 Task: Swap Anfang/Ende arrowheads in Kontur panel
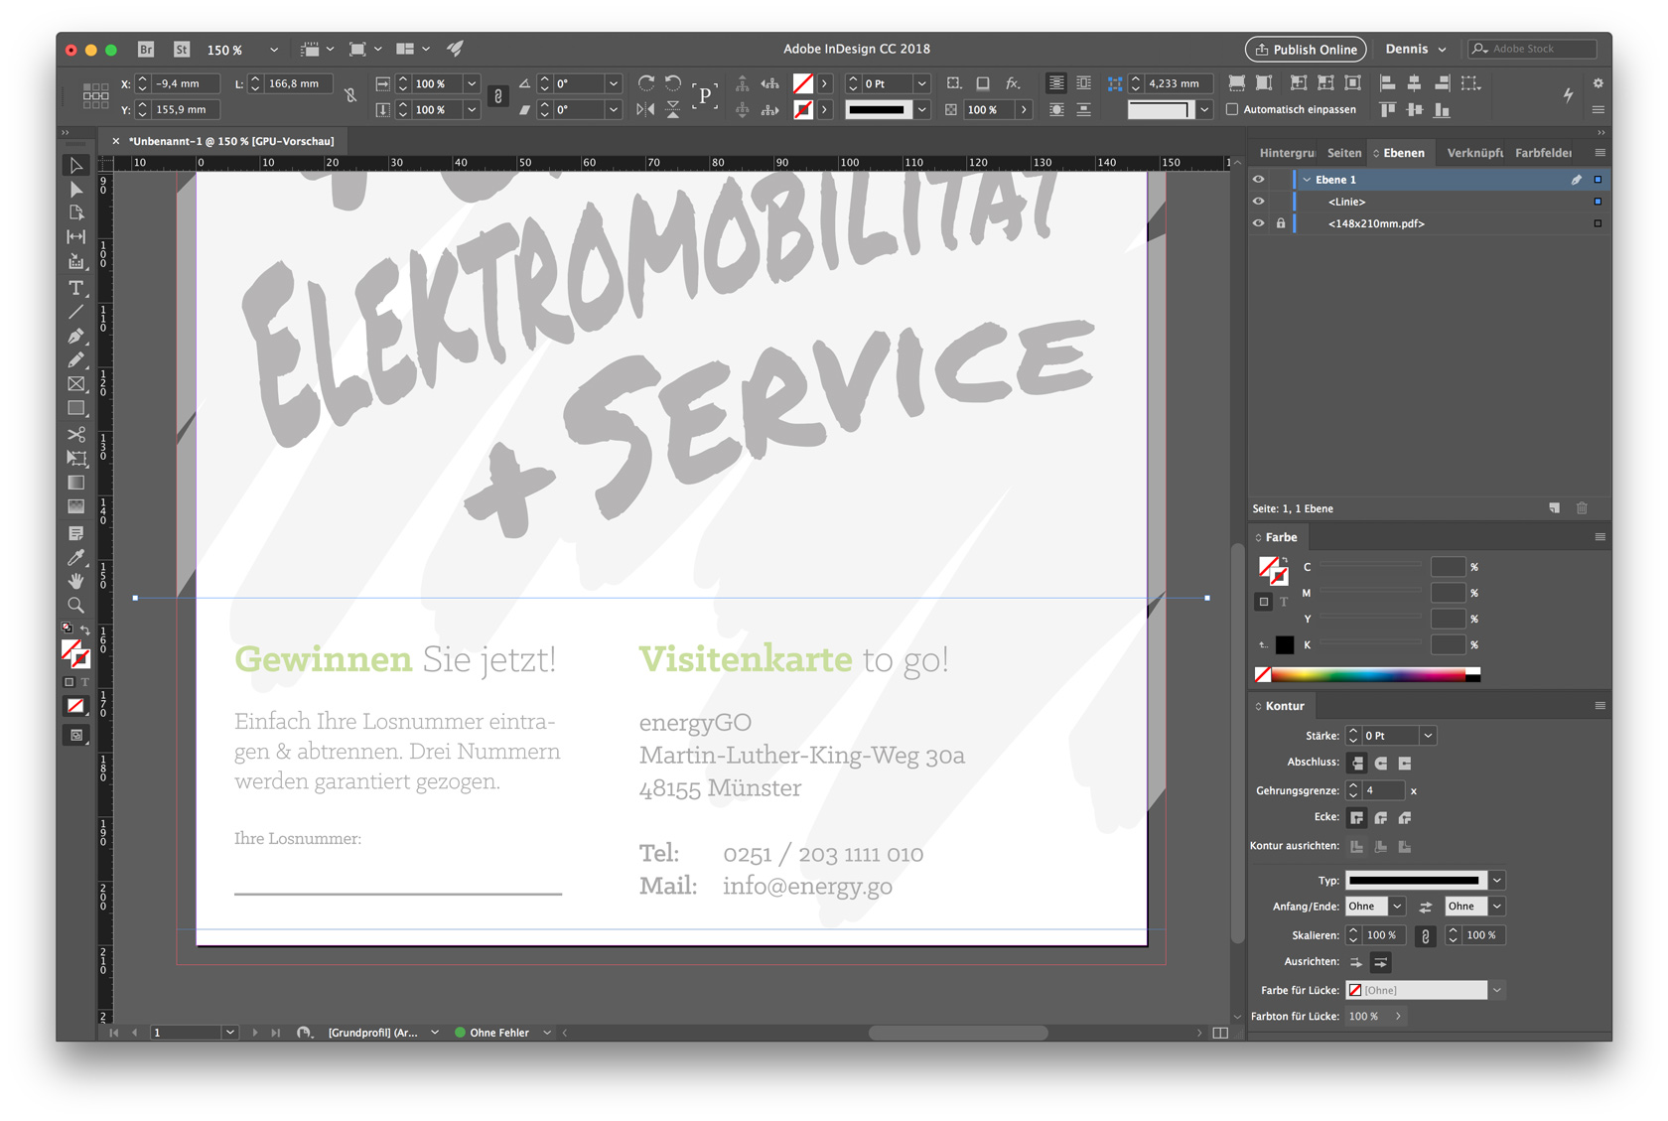tap(1425, 907)
